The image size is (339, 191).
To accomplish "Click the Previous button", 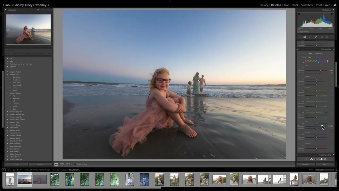I will [306, 164].
